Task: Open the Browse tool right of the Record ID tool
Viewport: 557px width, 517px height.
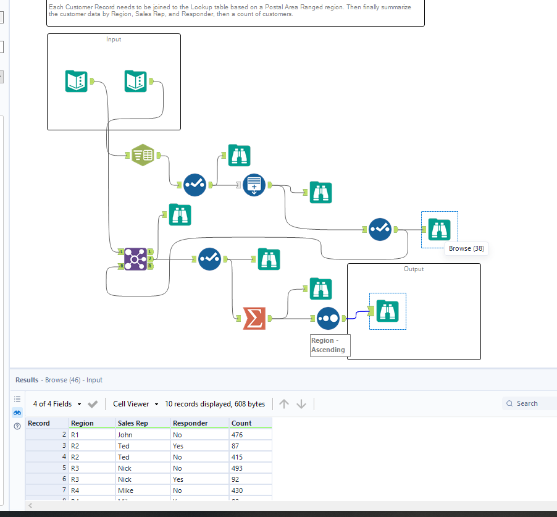Action: point(320,192)
